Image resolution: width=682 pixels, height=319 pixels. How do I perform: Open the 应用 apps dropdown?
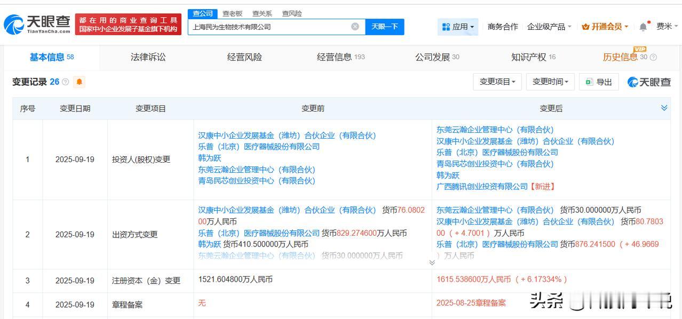coord(458,27)
